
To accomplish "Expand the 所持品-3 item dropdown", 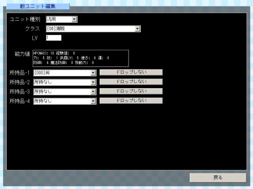I will pyautogui.click(x=65, y=92).
